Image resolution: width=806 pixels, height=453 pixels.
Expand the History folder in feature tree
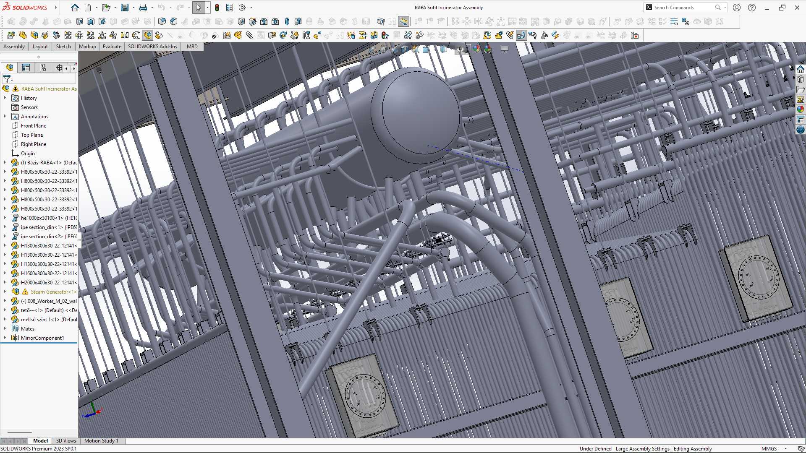[x=5, y=98]
